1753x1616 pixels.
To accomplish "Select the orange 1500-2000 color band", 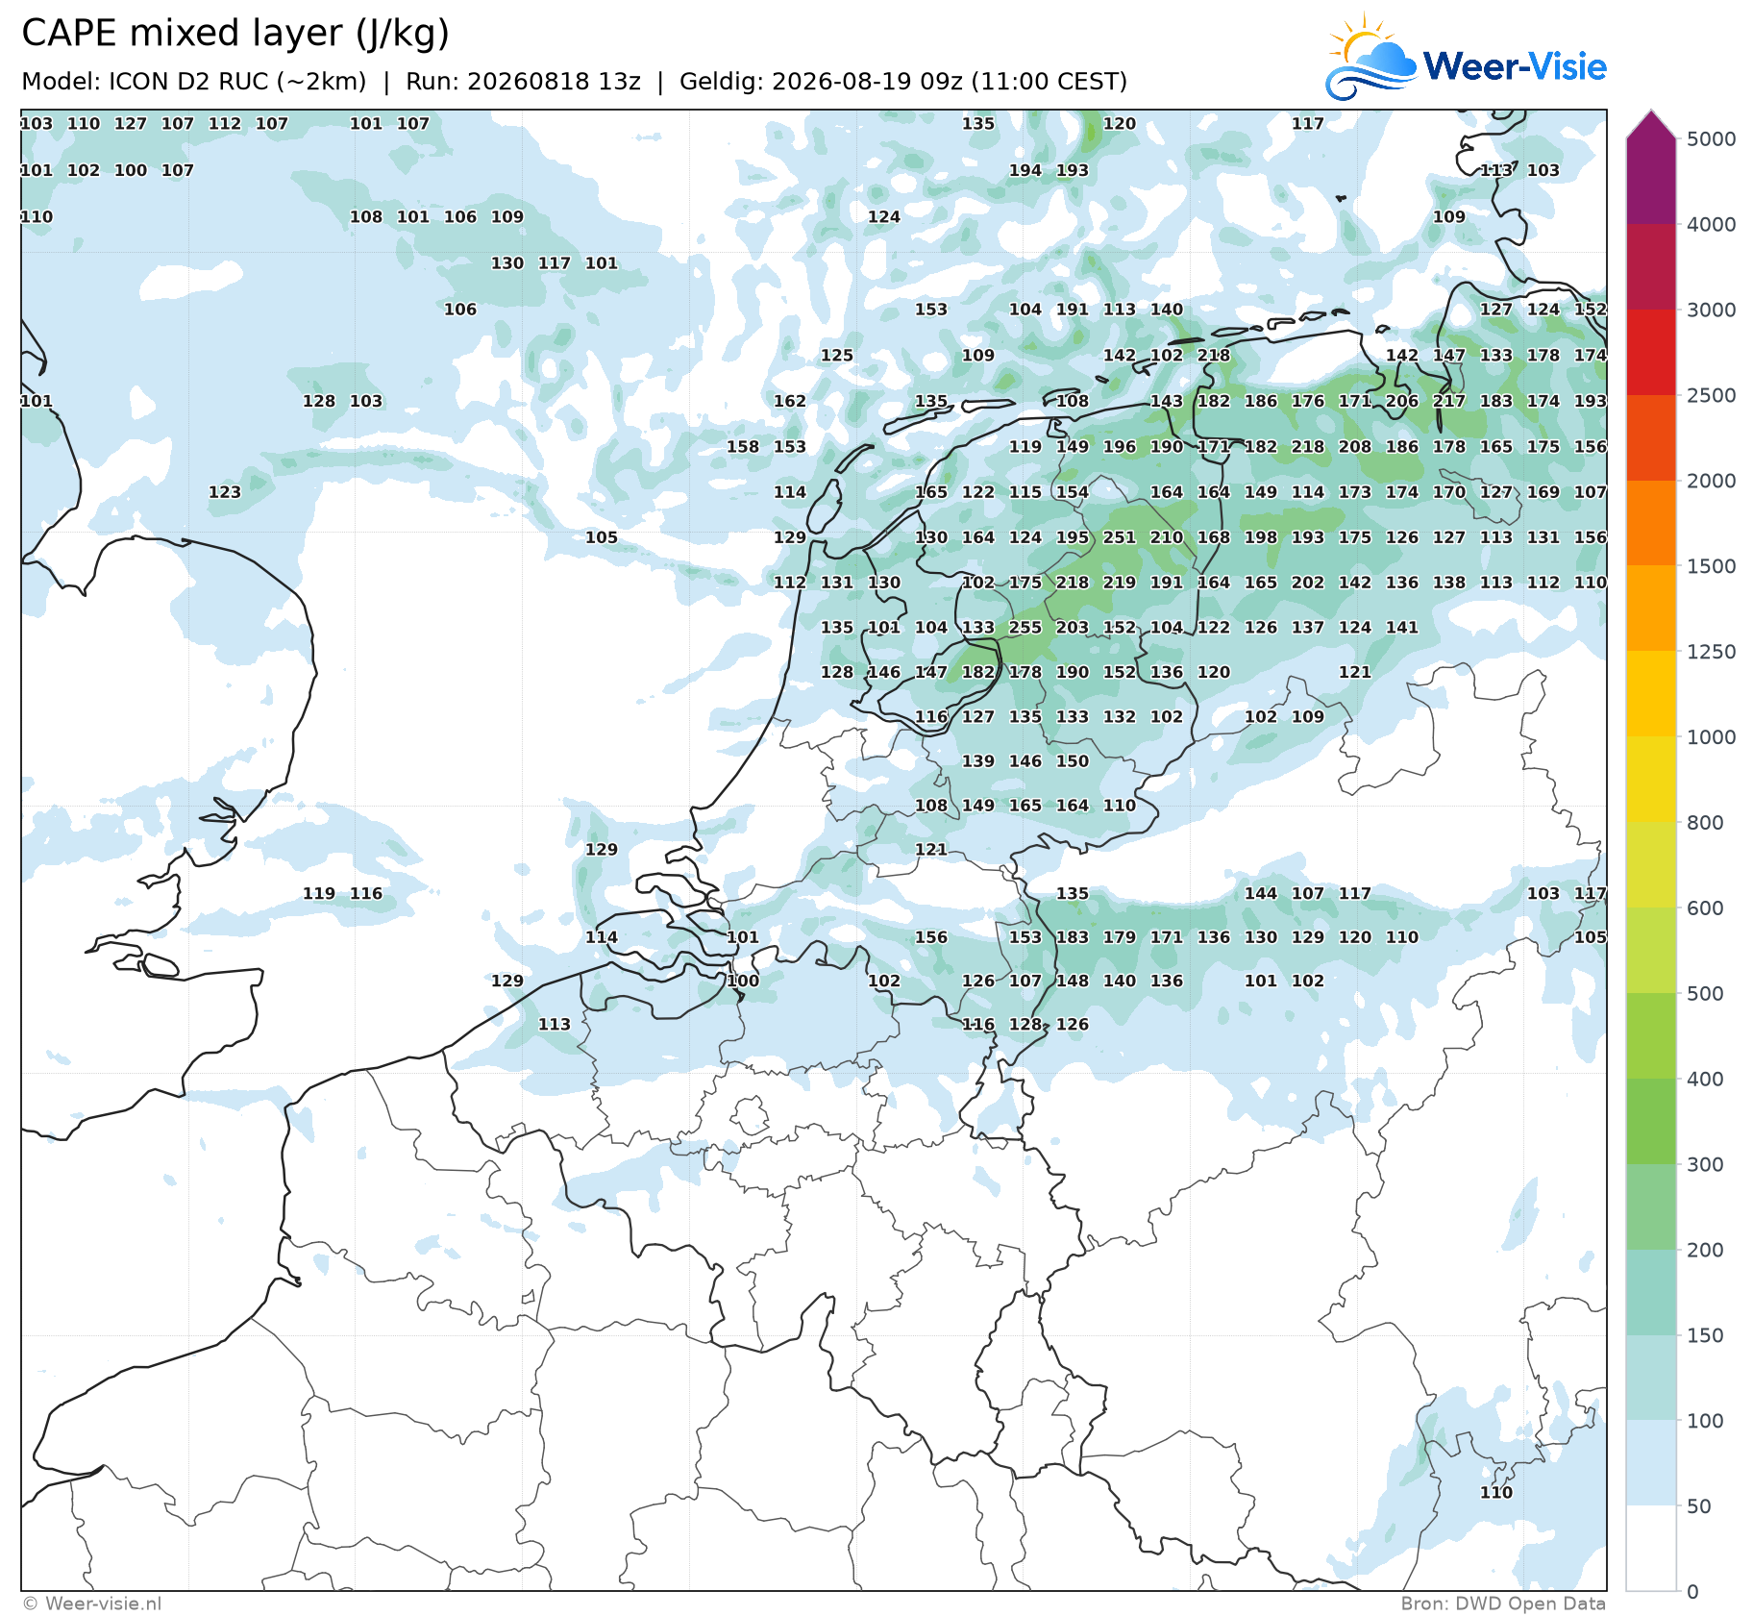I will (1651, 523).
